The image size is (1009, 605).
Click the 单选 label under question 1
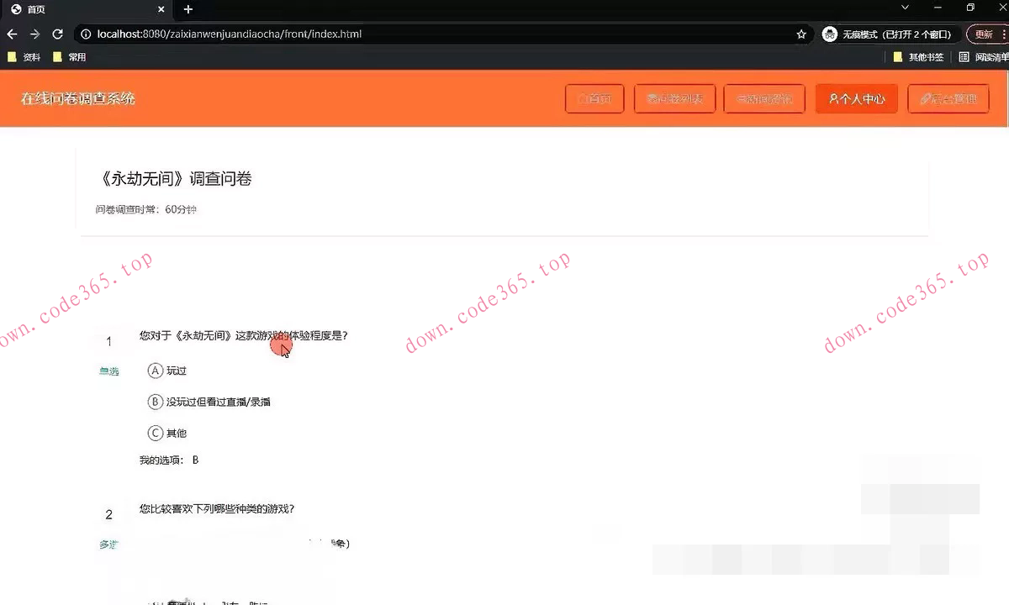click(108, 371)
